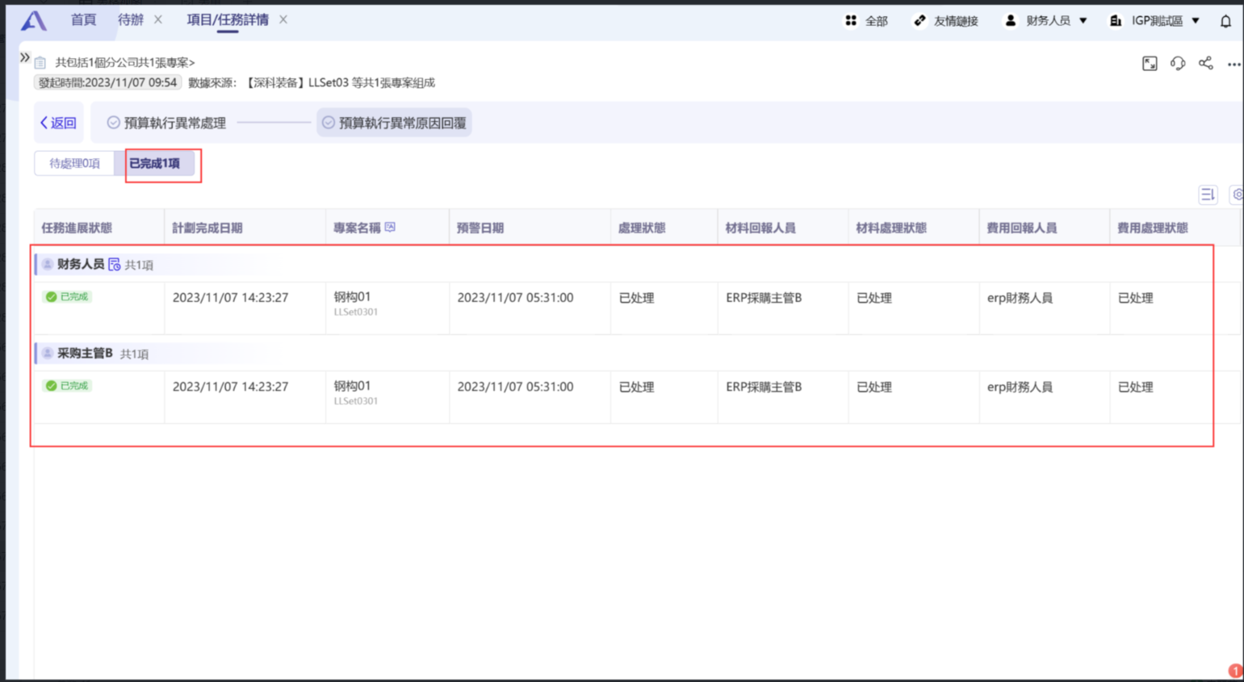Expand the collapsed sidebar chevron
The width and height of the screenshot is (1244, 682).
tap(25, 57)
